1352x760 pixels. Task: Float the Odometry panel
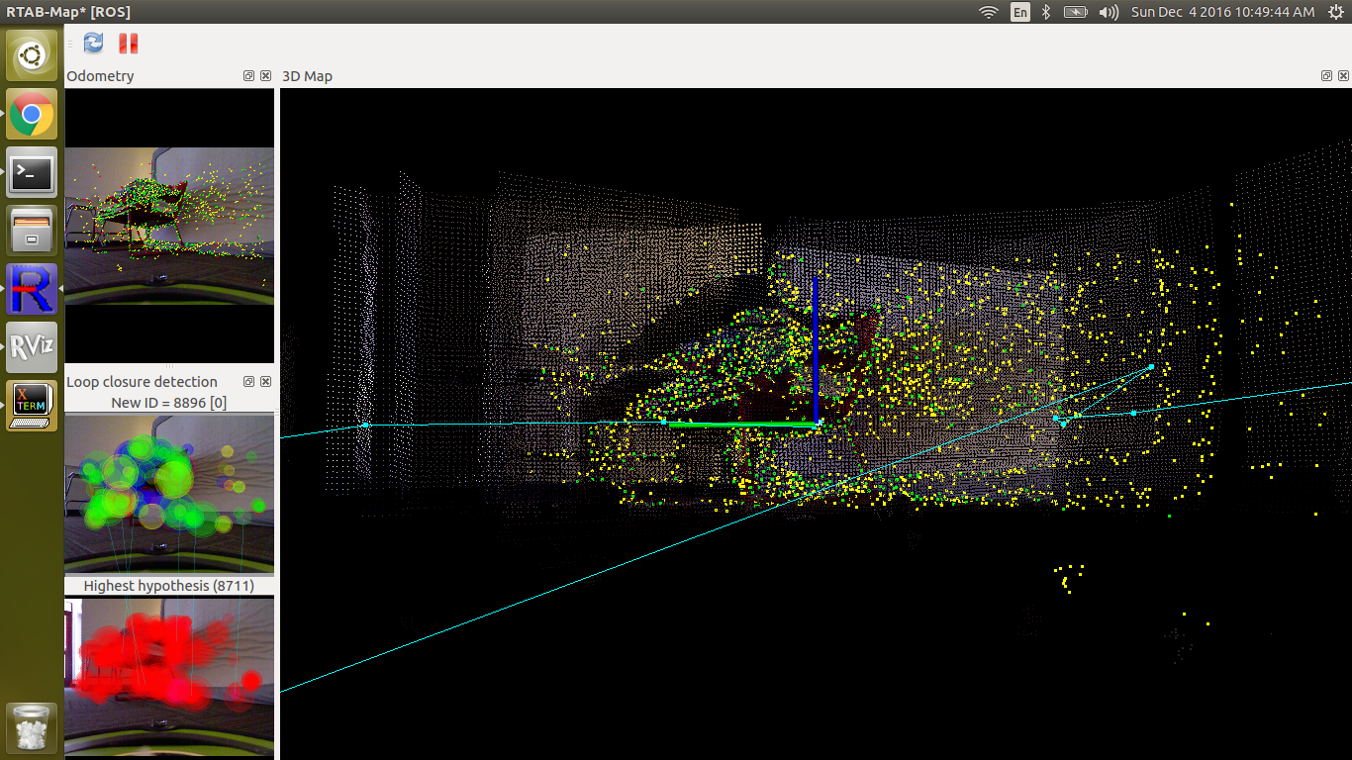click(x=249, y=76)
